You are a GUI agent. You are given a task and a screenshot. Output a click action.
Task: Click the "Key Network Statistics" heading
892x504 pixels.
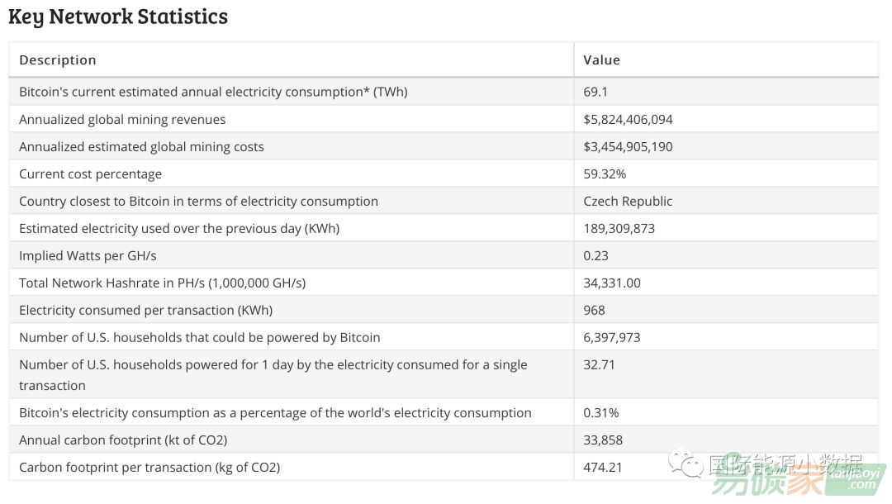(x=118, y=17)
